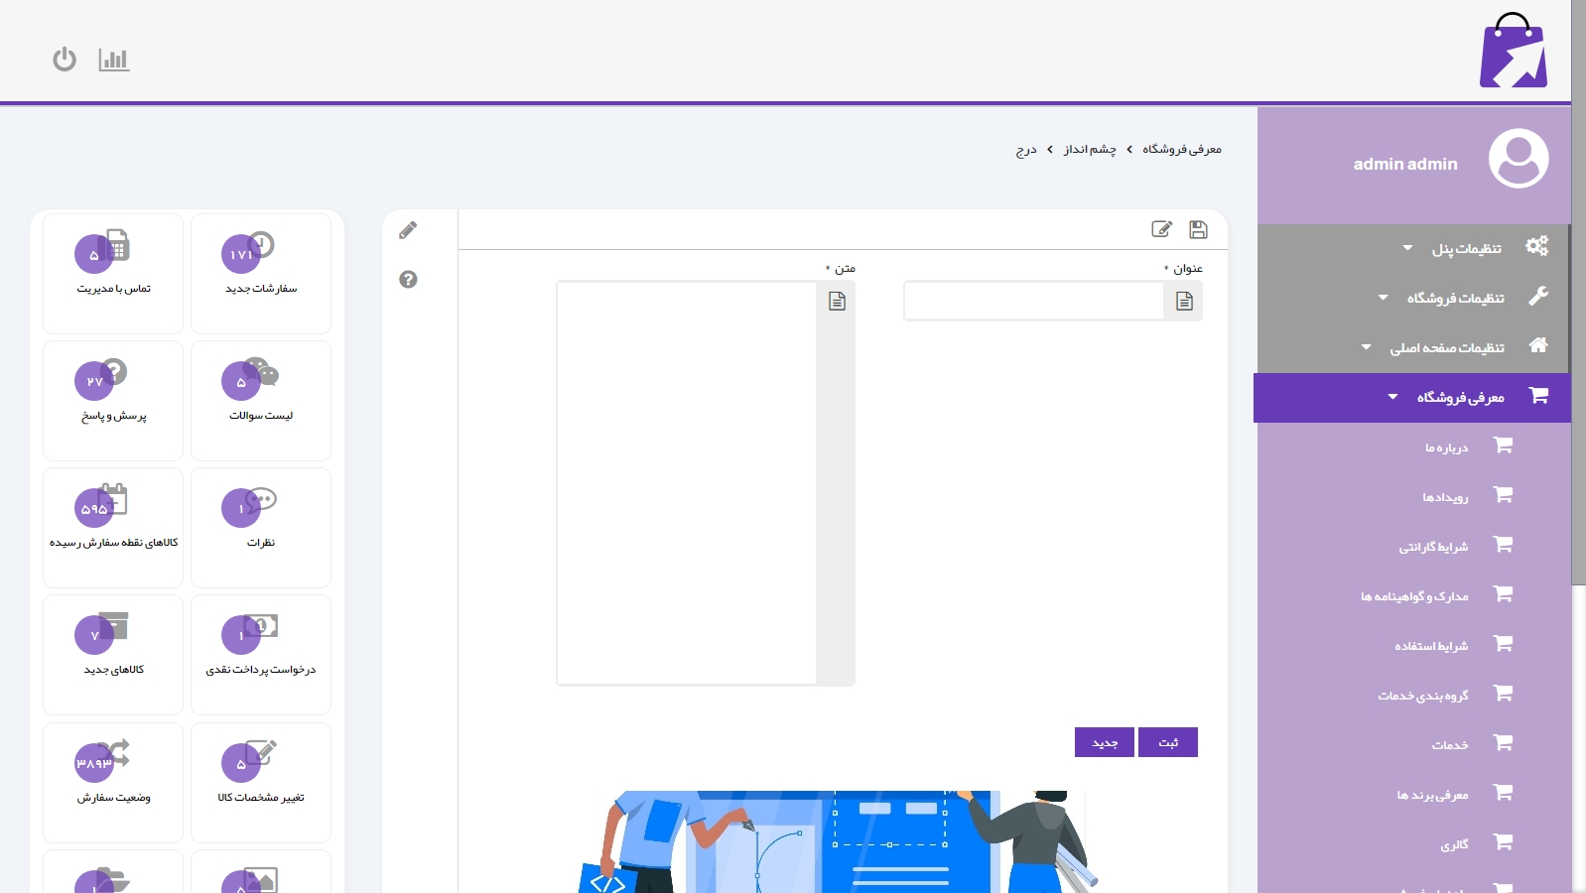Click the عنوان title input field
Image resolution: width=1586 pixels, height=893 pixels.
1033,302
